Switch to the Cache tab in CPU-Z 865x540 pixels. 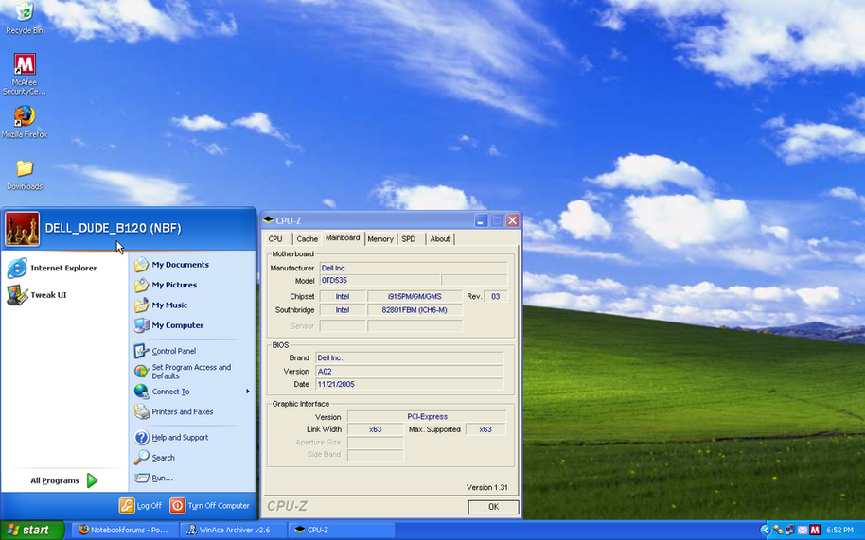307,238
